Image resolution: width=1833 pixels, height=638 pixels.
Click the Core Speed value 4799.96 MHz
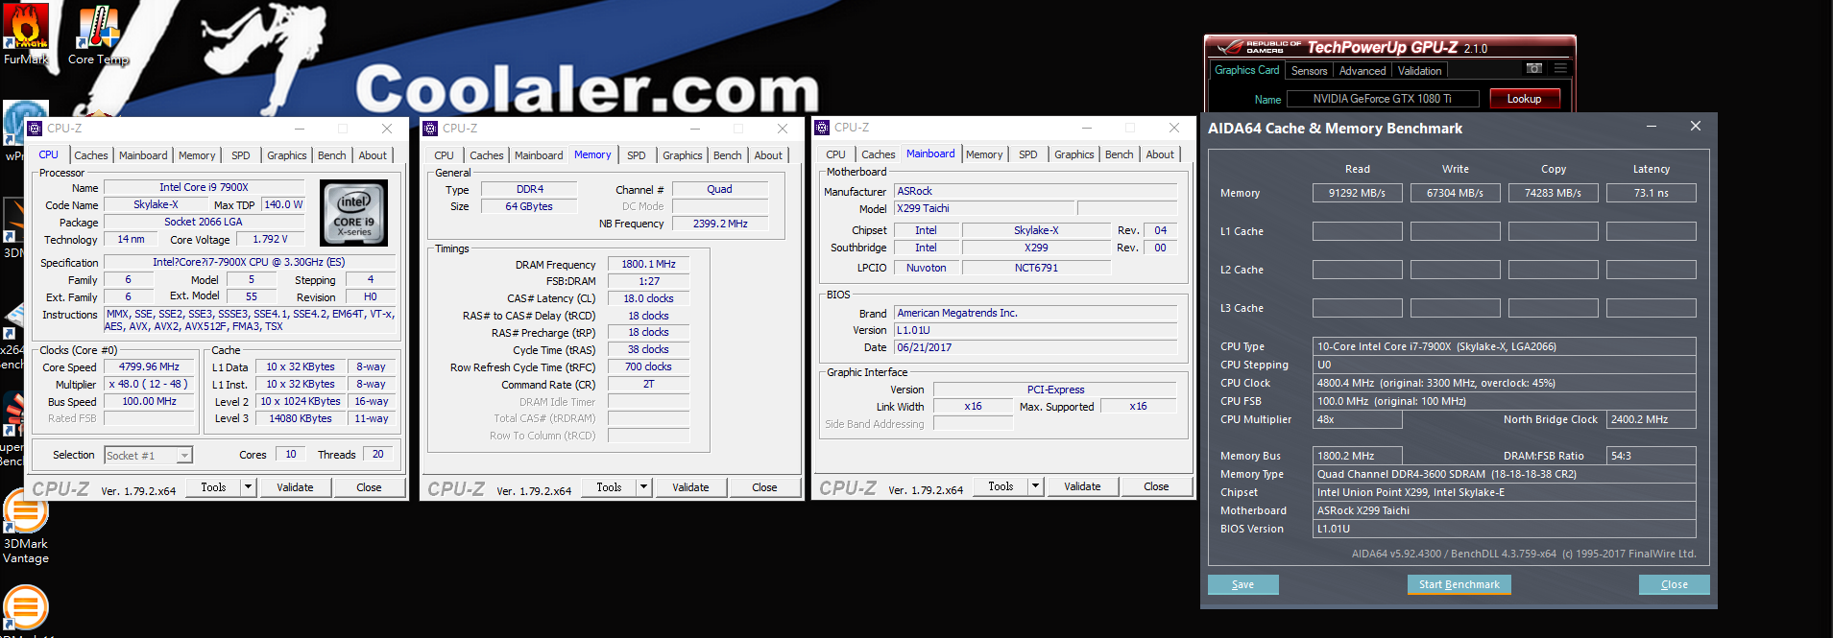tap(150, 366)
